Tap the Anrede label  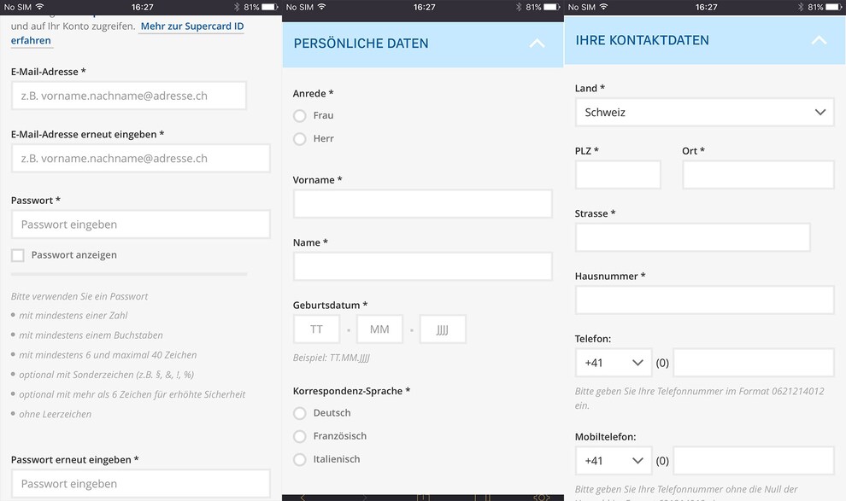pyautogui.click(x=313, y=94)
